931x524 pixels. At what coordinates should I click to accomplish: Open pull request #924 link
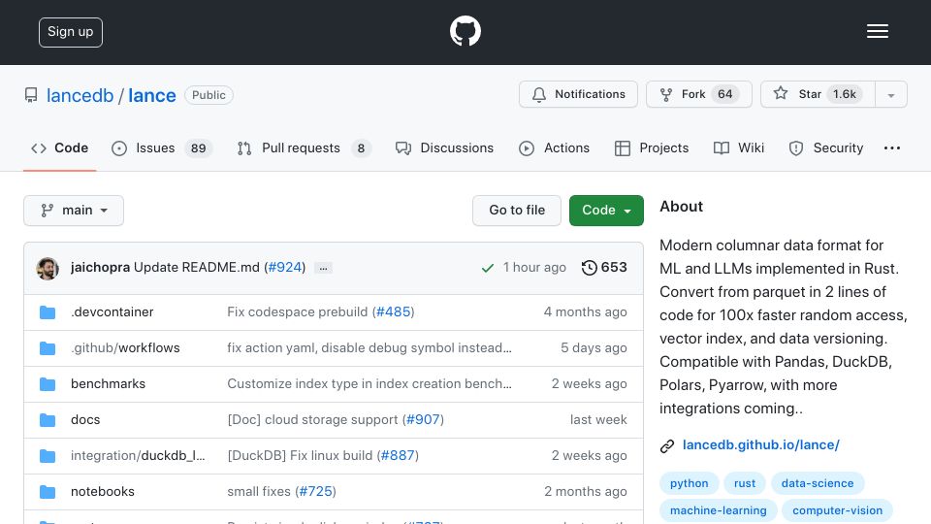pyautogui.click(x=285, y=268)
